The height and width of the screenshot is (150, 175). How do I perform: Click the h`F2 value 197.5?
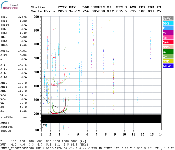[x=22, y=69]
